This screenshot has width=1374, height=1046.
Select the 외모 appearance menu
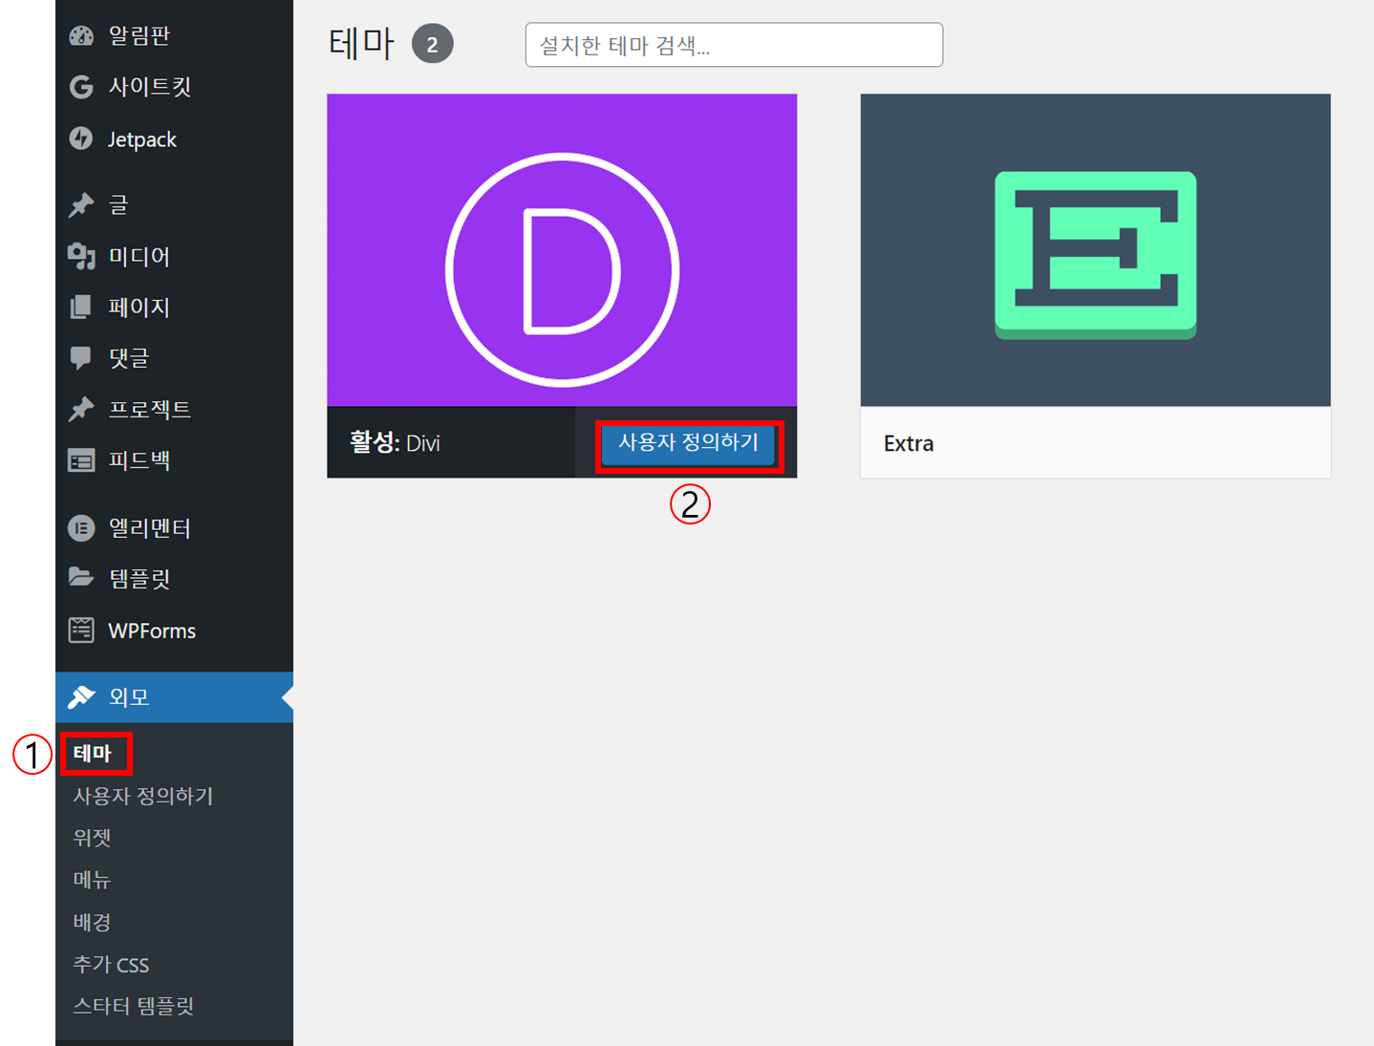[174, 697]
